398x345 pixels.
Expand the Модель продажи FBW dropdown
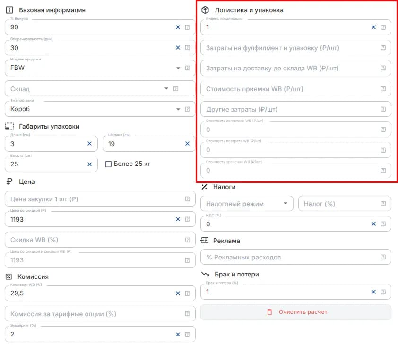pyautogui.click(x=178, y=68)
